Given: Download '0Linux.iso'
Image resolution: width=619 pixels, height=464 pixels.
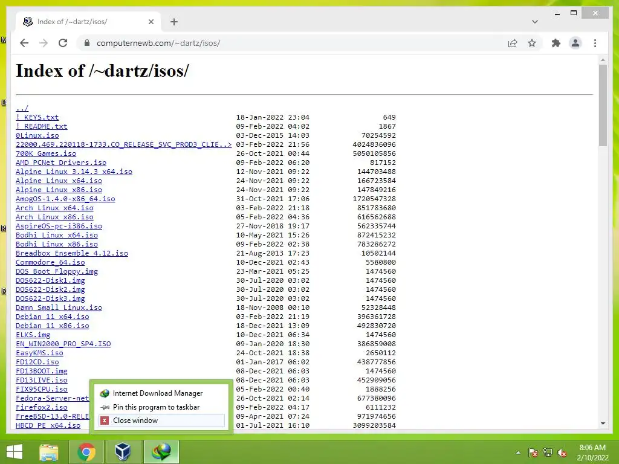Looking at the screenshot, I should [x=37, y=135].
